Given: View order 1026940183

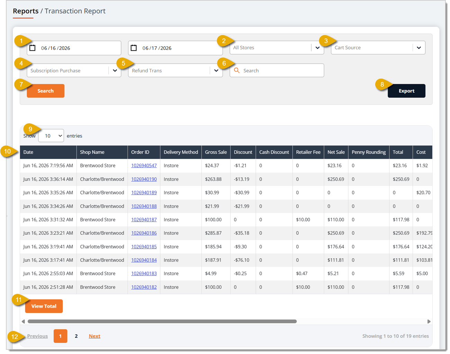Looking at the screenshot, I should pos(144,273).
